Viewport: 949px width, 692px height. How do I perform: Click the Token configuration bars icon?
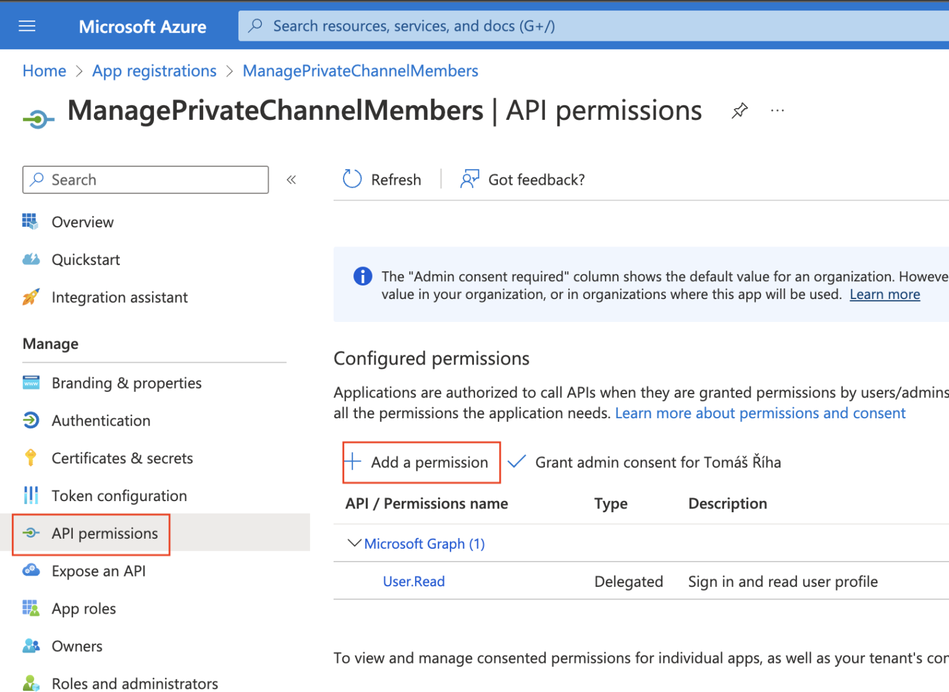[31, 496]
